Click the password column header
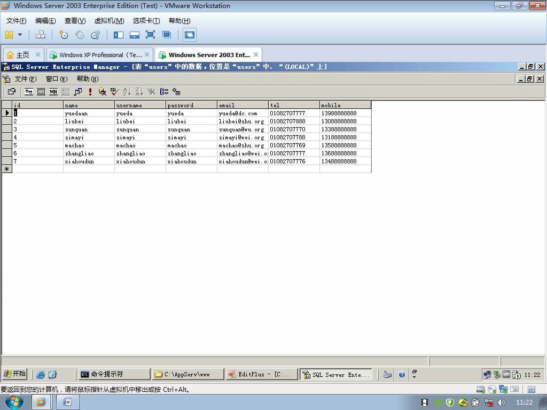 coord(191,105)
